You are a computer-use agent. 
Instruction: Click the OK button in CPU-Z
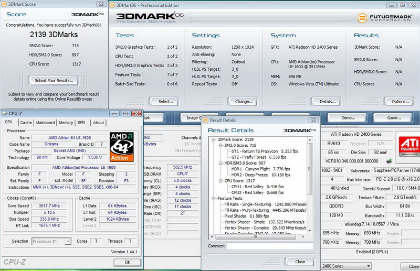coord(127,263)
